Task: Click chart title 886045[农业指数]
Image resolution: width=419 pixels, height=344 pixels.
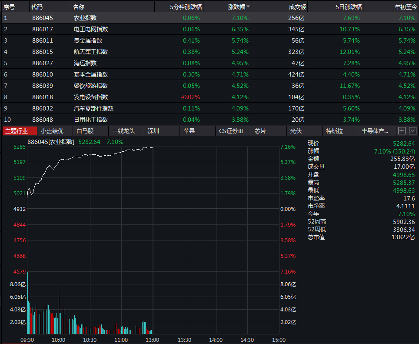Action: point(51,142)
